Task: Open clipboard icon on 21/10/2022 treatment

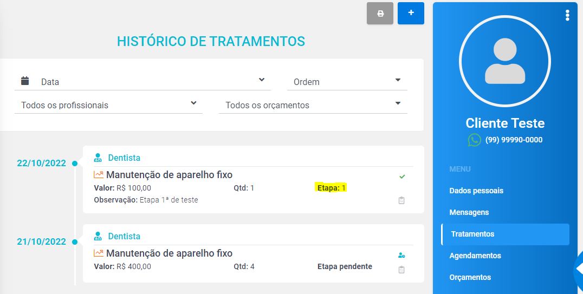Action: (401, 270)
